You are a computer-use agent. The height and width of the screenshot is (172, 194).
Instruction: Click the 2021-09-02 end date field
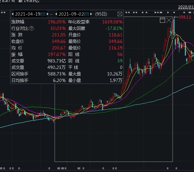point(71,14)
